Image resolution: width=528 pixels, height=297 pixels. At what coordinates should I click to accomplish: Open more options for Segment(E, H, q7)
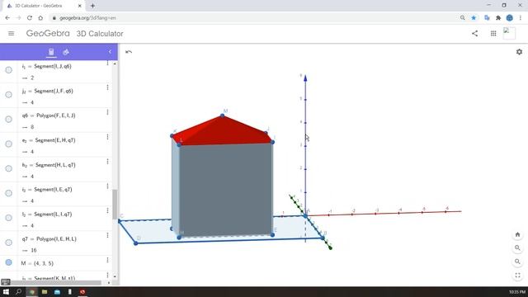[107, 137]
